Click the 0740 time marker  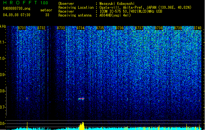[198, 28]
